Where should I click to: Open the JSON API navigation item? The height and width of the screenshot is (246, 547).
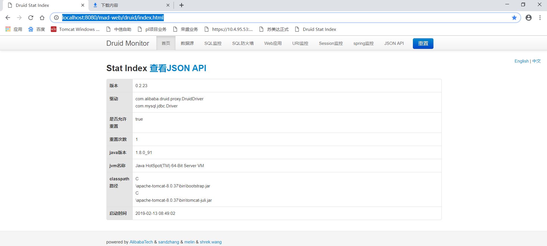coord(394,43)
